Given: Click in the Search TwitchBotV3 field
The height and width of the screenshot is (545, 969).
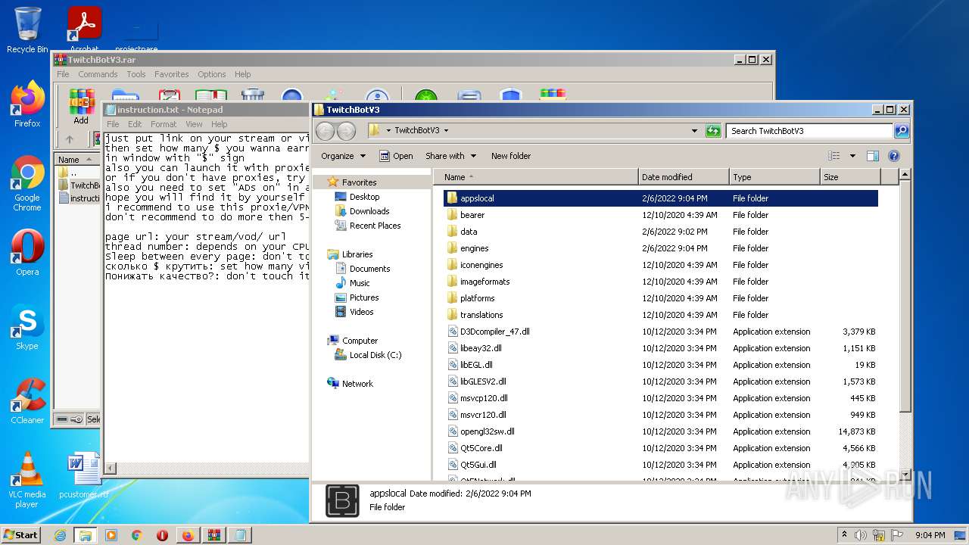Looking at the screenshot, I should [809, 131].
